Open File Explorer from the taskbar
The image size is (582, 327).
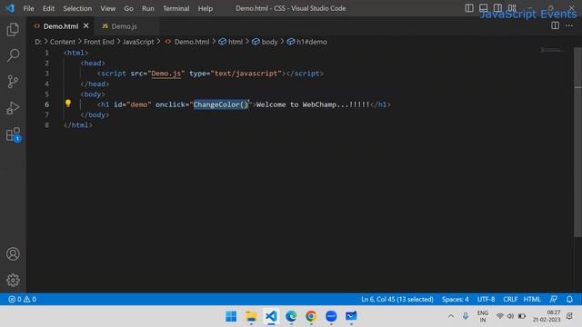click(251, 316)
